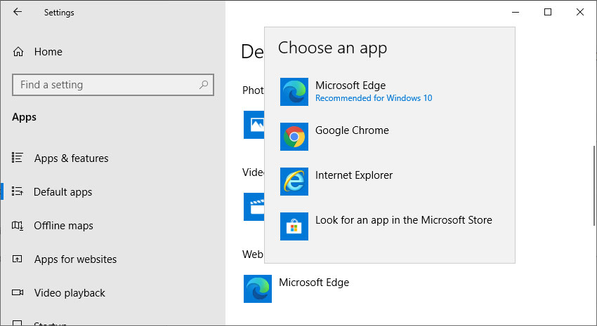Focus the Find a setting box
This screenshot has height=326, width=597.
113,85
